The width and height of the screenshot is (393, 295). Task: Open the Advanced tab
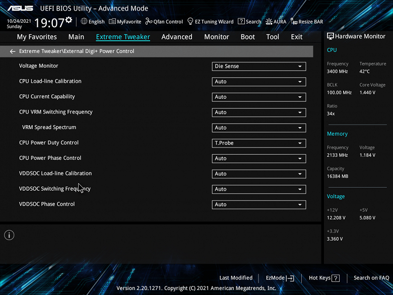tap(177, 37)
